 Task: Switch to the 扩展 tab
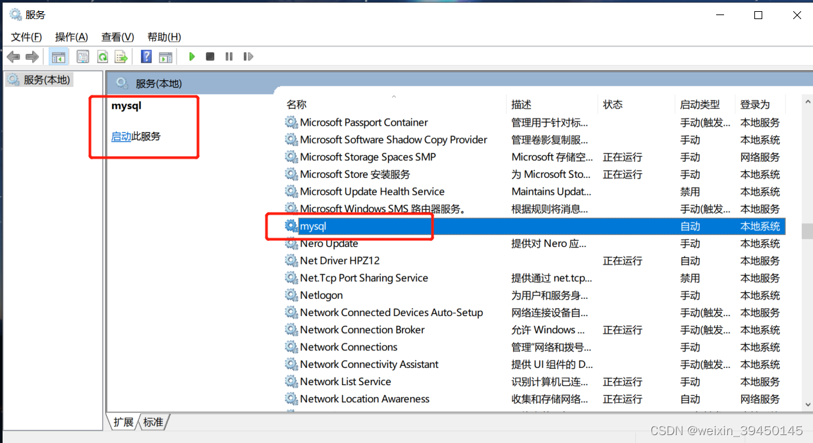click(123, 422)
